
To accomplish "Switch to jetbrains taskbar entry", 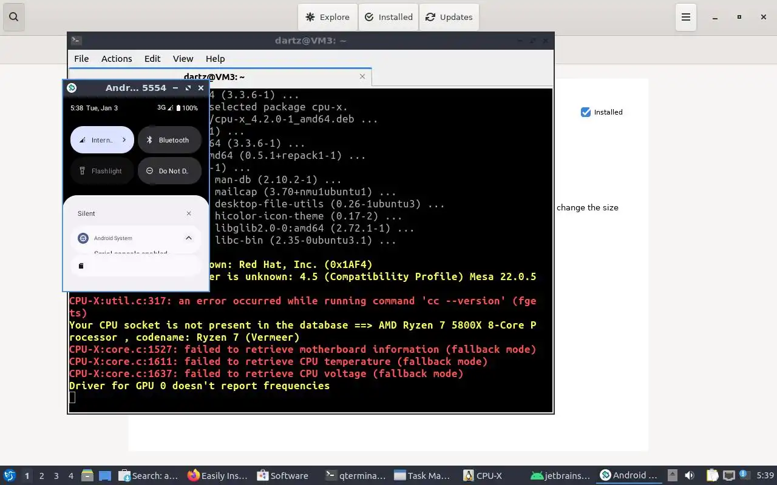I will [x=561, y=475].
